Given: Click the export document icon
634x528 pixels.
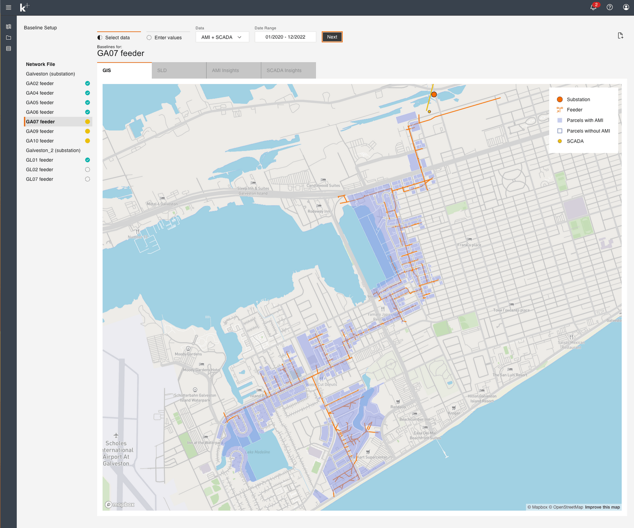Looking at the screenshot, I should click(x=621, y=36).
